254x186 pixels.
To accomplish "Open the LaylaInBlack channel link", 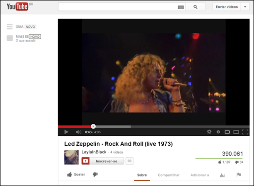I will click(94, 152).
